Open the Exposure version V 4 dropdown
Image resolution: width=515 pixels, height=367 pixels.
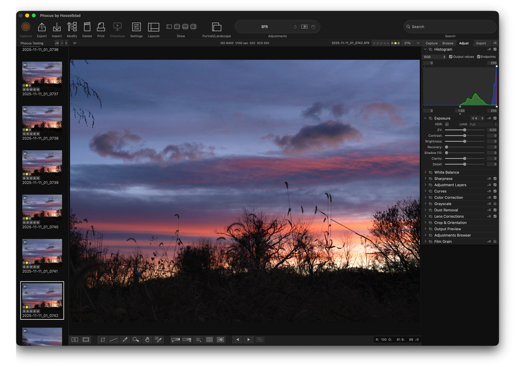click(x=477, y=118)
